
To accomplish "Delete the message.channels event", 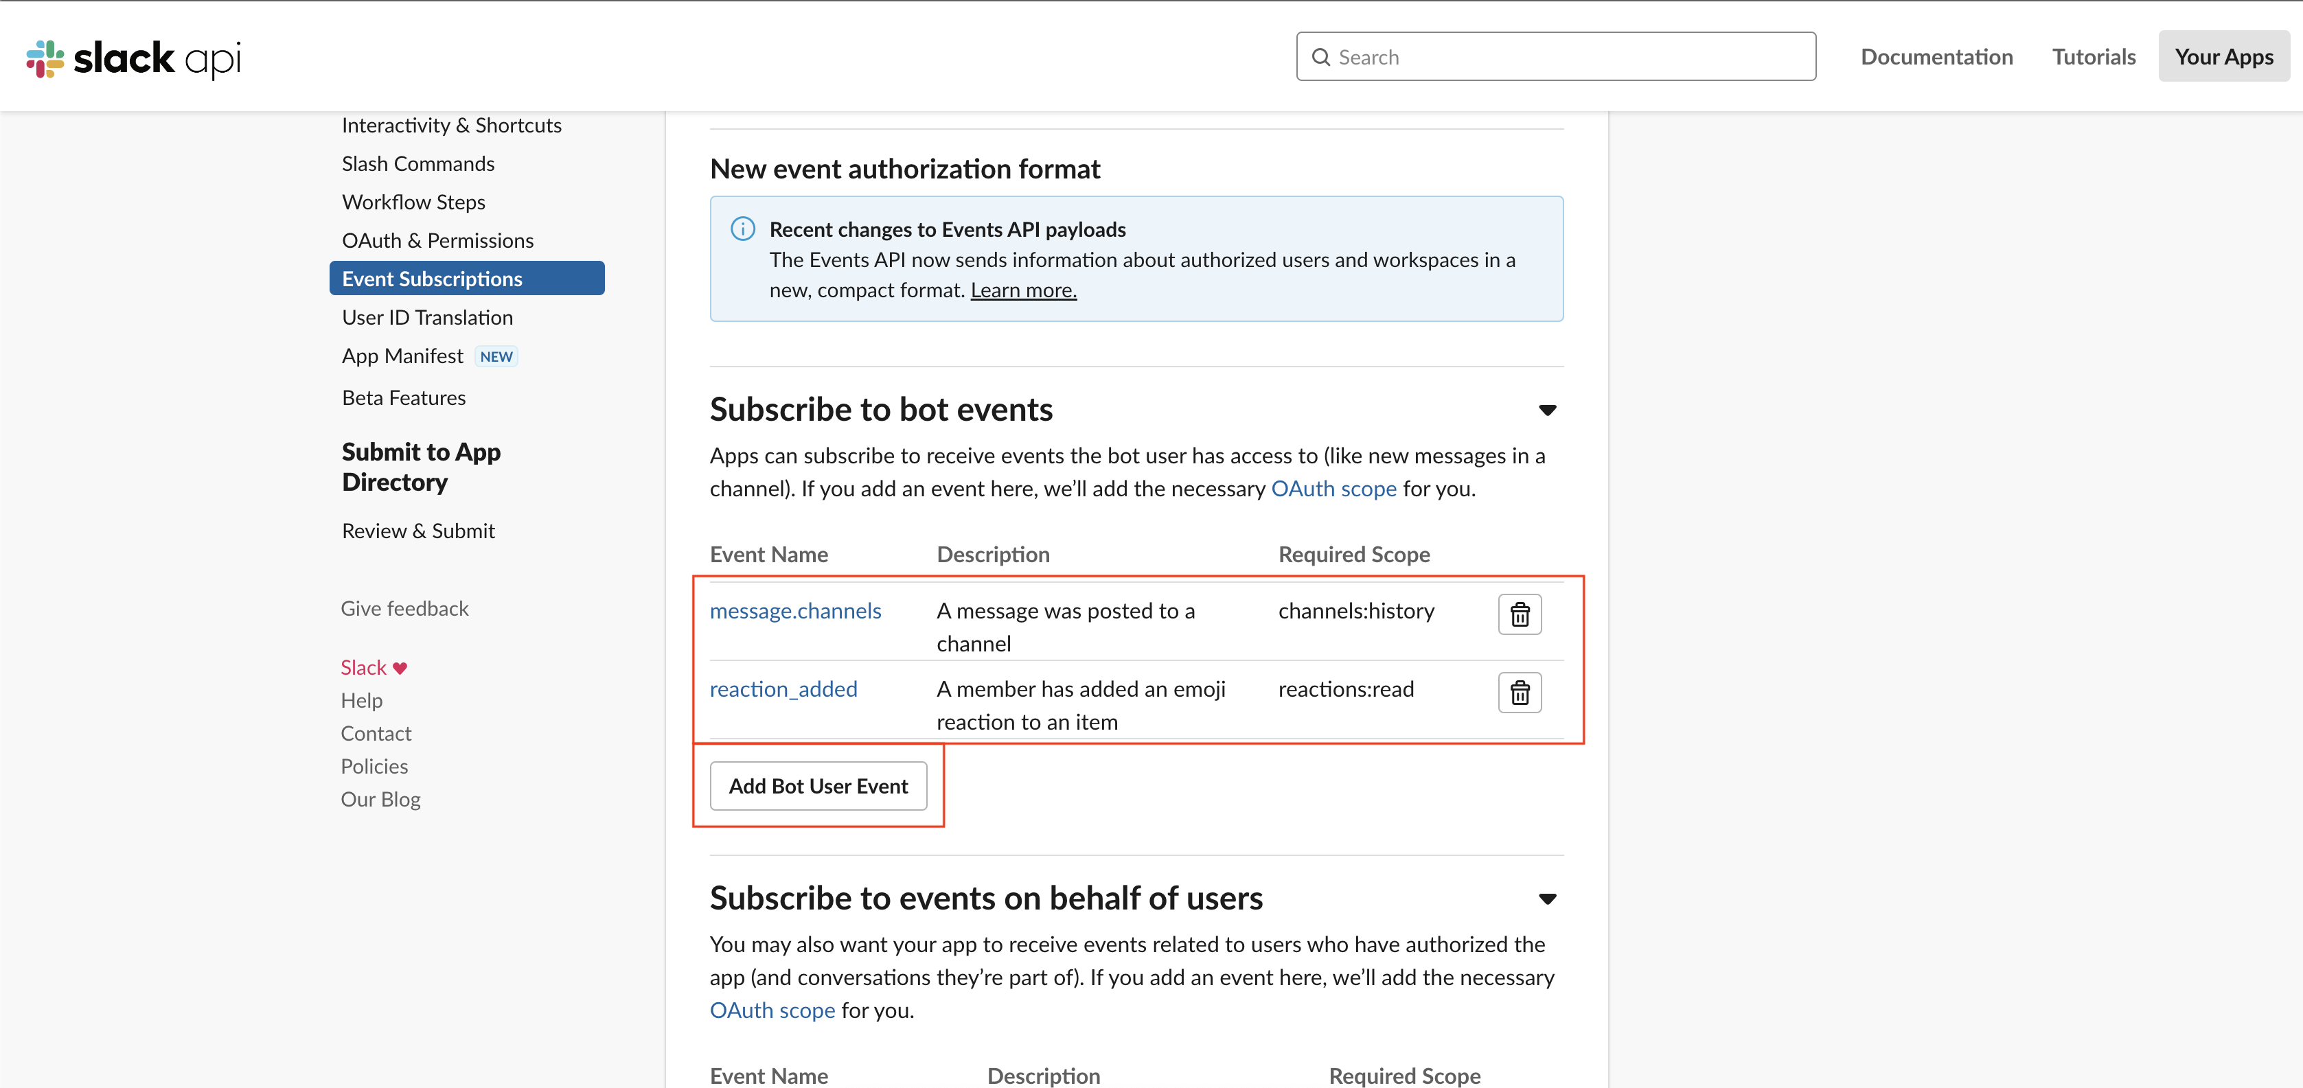I will click(1519, 614).
